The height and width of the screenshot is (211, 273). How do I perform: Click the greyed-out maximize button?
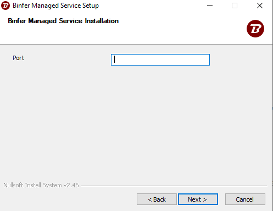pyautogui.click(x=235, y=6)
